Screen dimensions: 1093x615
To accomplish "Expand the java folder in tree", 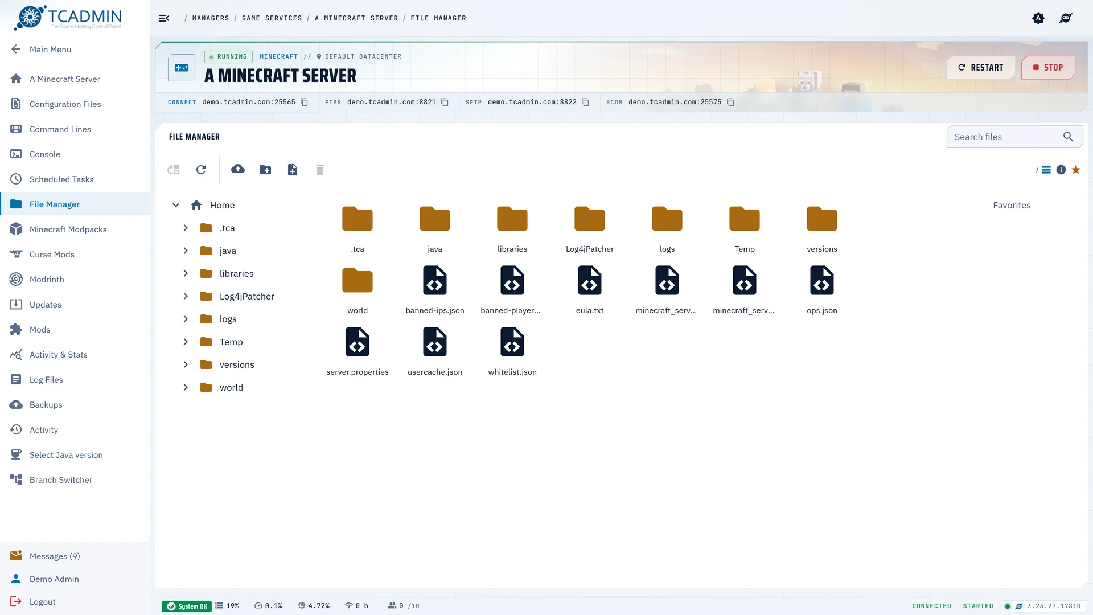I will 186,251.
